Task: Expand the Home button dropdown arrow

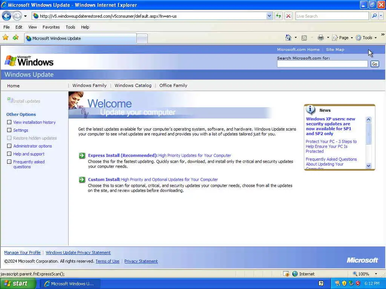Action: pyautogui.click(x=296, y=38)
